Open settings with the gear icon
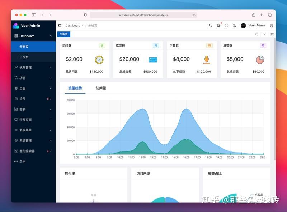 click(272, 25)
